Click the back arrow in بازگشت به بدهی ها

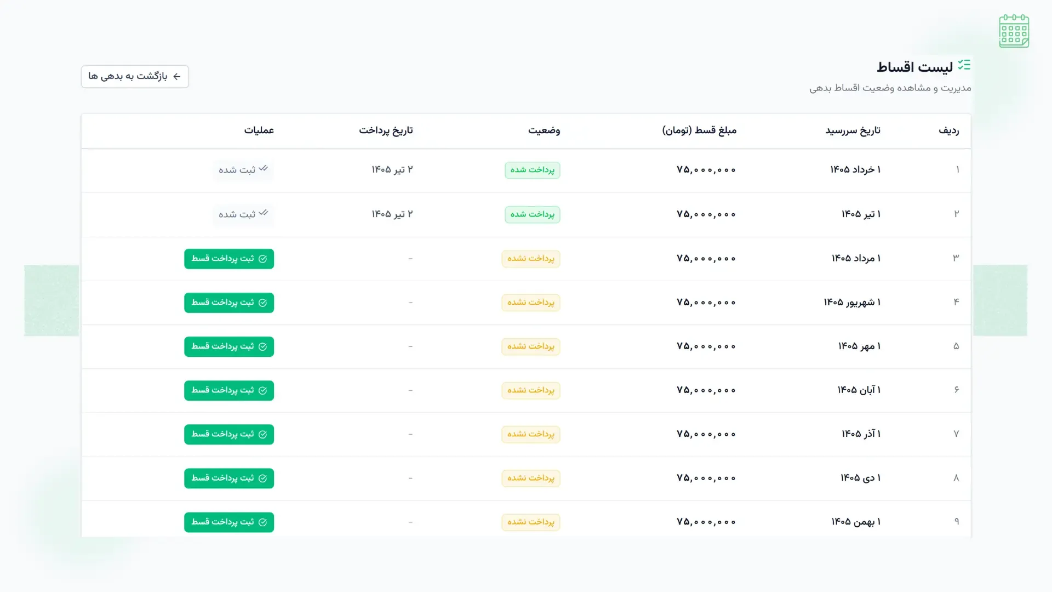[x=176, y=77]
